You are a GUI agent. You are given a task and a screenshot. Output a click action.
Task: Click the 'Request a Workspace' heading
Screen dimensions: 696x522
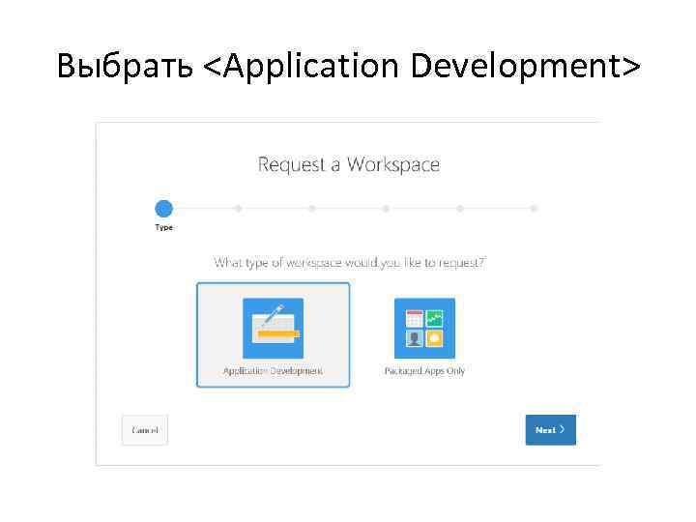coord(348,164)
